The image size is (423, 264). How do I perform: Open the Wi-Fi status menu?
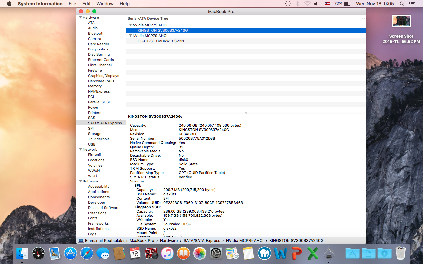(x=307, y=4)
